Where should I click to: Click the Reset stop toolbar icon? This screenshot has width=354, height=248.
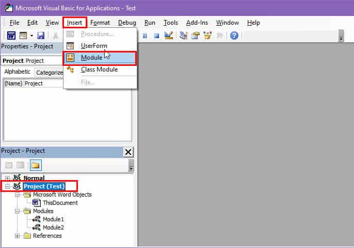156,36
